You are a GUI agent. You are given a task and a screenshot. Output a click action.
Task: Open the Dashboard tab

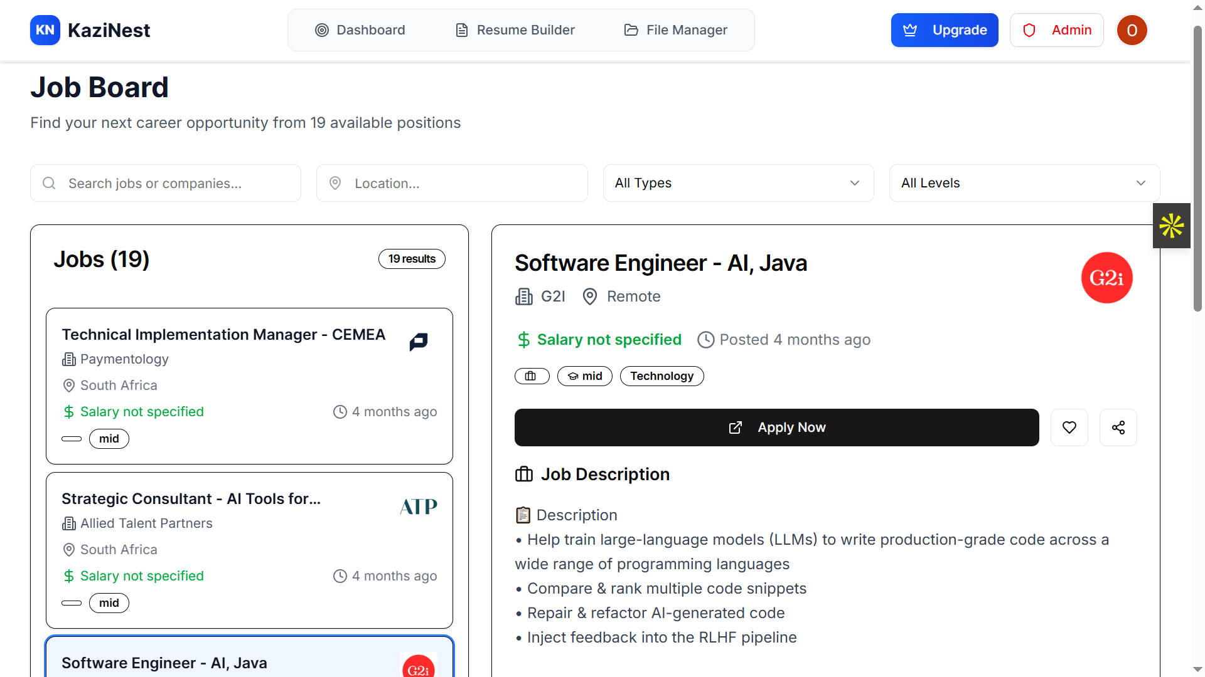360,30
